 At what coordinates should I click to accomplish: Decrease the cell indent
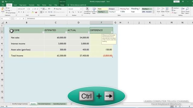point(49,12)
